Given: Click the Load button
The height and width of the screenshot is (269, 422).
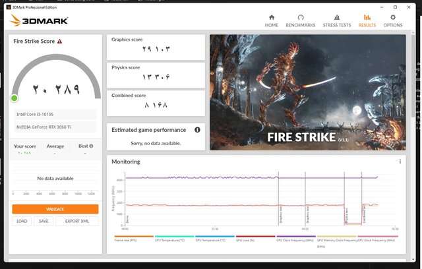Looking at the screenshot, I should (x=22, y=221).
